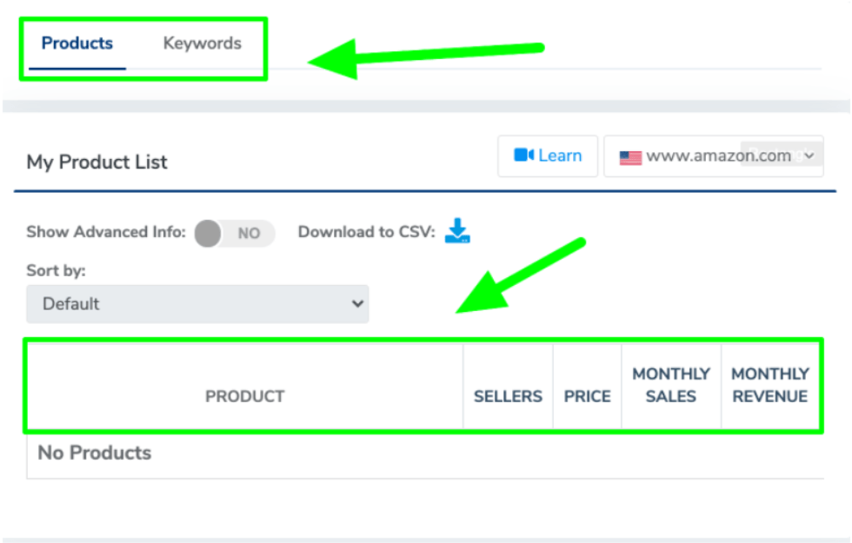Click the US flag marketplace icon
The height and width of the screenshot is (543, 852).
(630, 157)
